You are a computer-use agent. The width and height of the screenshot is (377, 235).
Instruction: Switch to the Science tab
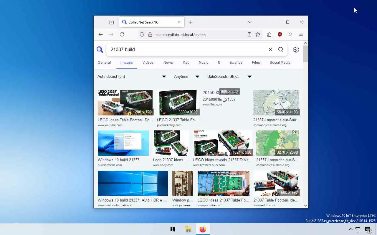click(x=236, y=63)
